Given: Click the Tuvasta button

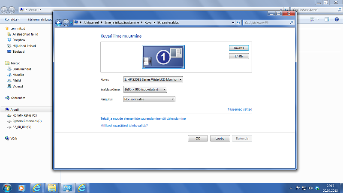Looking at the screenshot, I should [x=239, y=48].
